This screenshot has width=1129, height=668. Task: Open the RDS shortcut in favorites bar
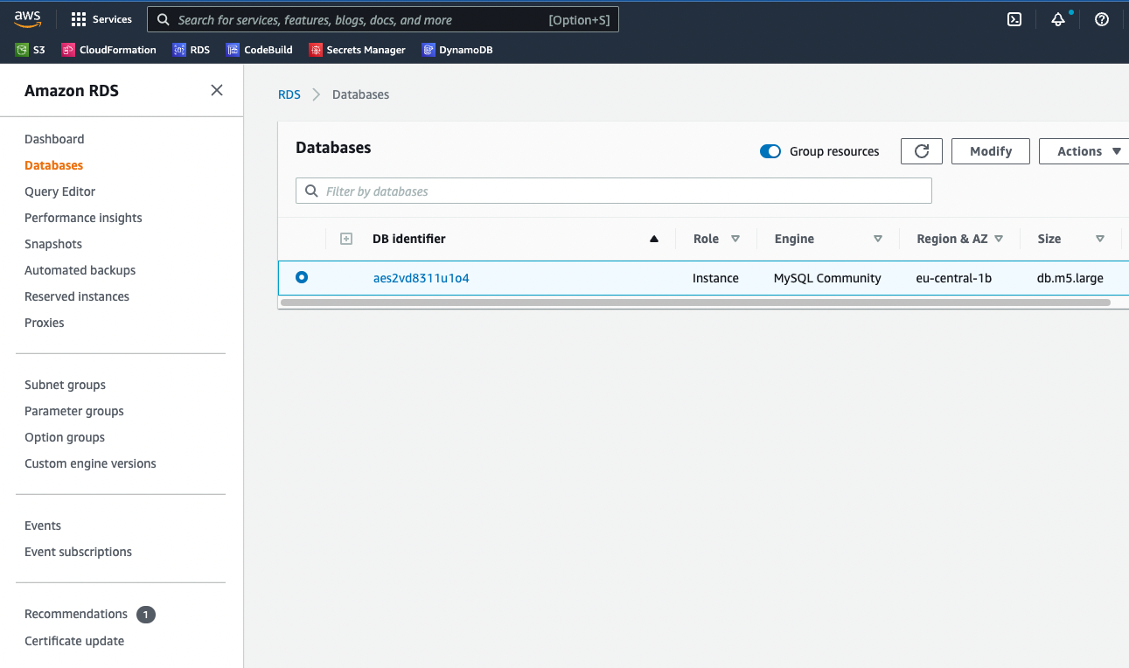(192, 50)
